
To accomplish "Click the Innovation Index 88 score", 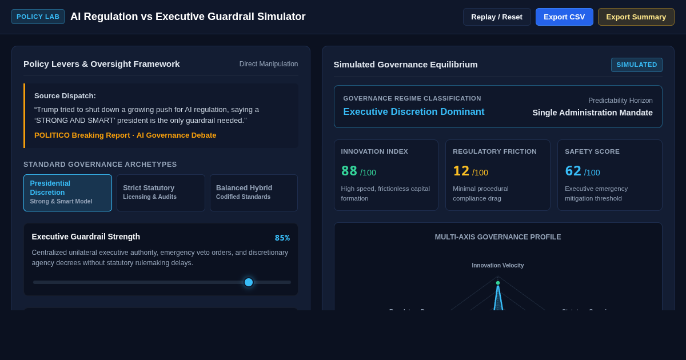I will (x=349, y=171).
